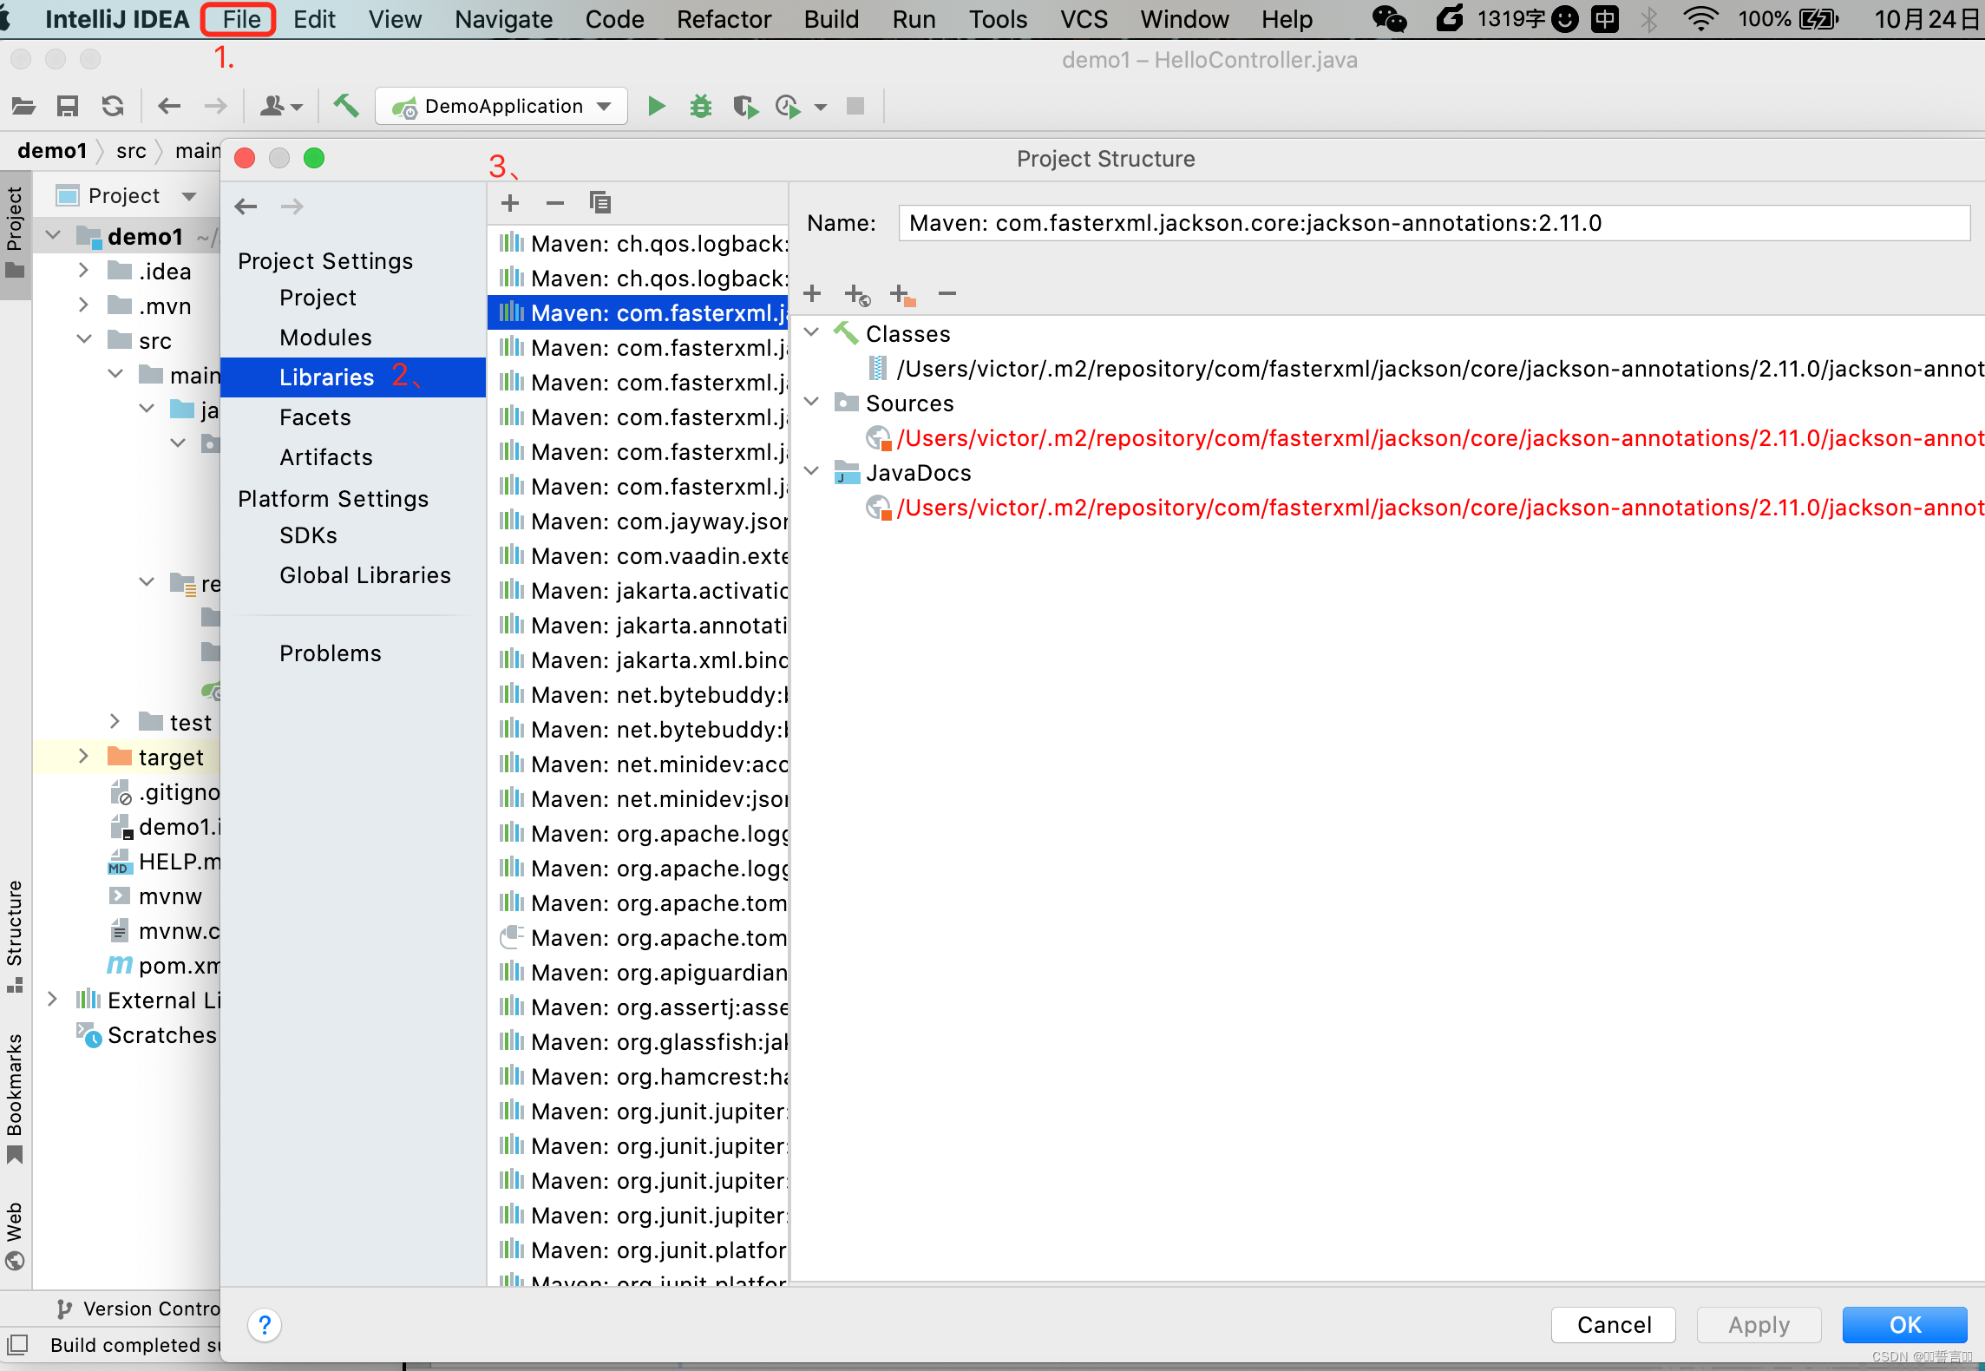The height and width of the screenshot is (1371, 1985).
Task: Expand the .mvn folder
Action: click(83, 305)
